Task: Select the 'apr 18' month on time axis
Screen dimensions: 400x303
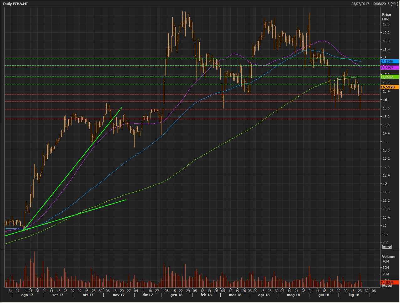Action: [264, 295]
